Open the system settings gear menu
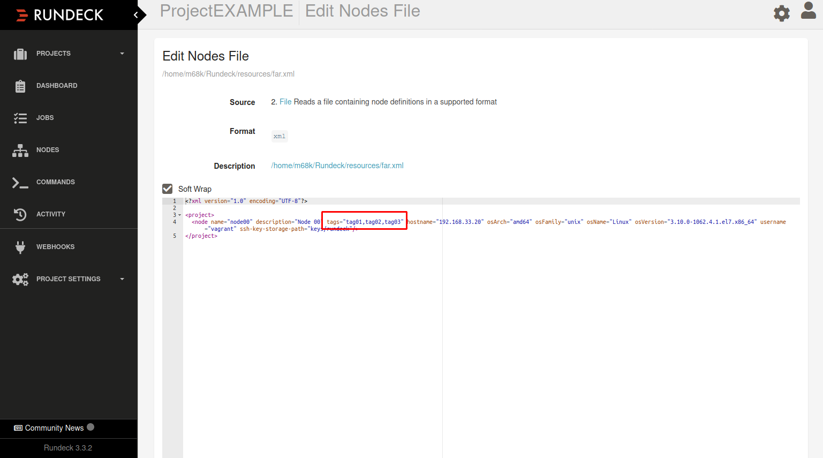 [781, 13]
